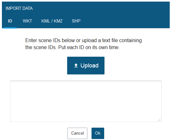Select the ID tab
The height and width of the screenshot is (140, 171).
[x=10, y=21]
